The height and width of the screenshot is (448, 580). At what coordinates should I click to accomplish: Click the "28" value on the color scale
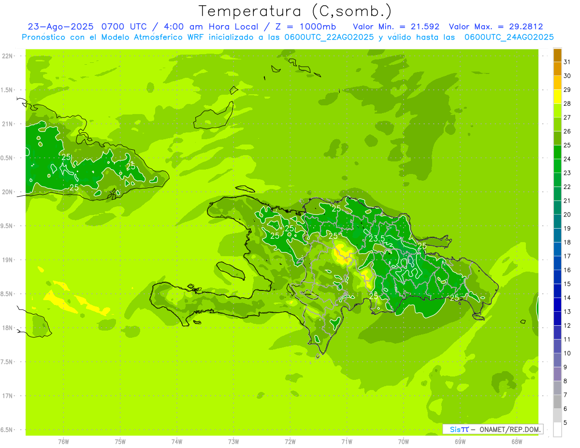[567, 103]
